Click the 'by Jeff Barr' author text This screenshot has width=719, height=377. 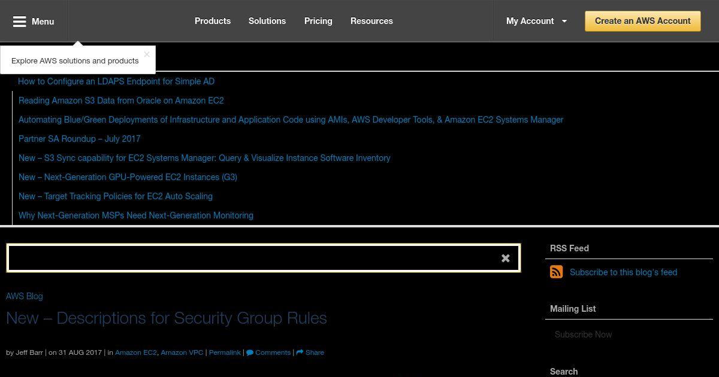point(25,352)
